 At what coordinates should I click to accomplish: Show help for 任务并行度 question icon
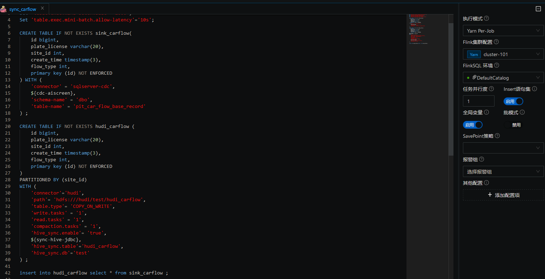pos(491,89)
